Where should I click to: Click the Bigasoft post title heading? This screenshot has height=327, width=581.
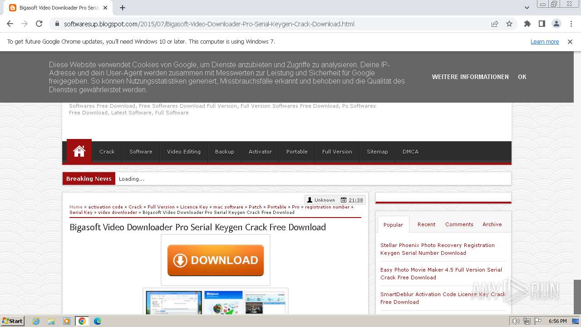[197, 227]
